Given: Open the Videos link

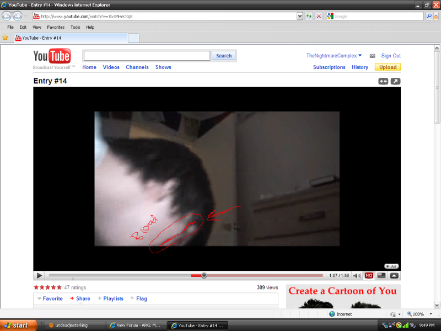Looking at the screenshot, I should [111, 67].
